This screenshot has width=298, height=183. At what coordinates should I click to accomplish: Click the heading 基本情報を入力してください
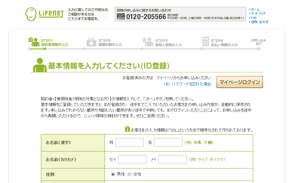109,66
